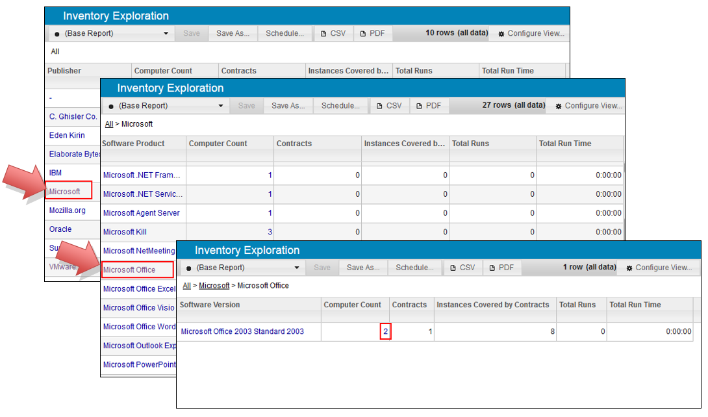Open the C. Ghisler Co. publisher link

coord(73,116)
